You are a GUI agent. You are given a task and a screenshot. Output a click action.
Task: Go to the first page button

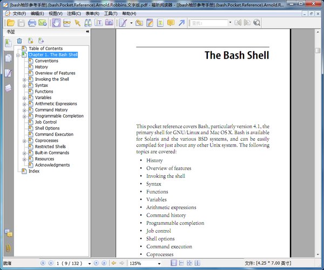[x=43, y=263]
